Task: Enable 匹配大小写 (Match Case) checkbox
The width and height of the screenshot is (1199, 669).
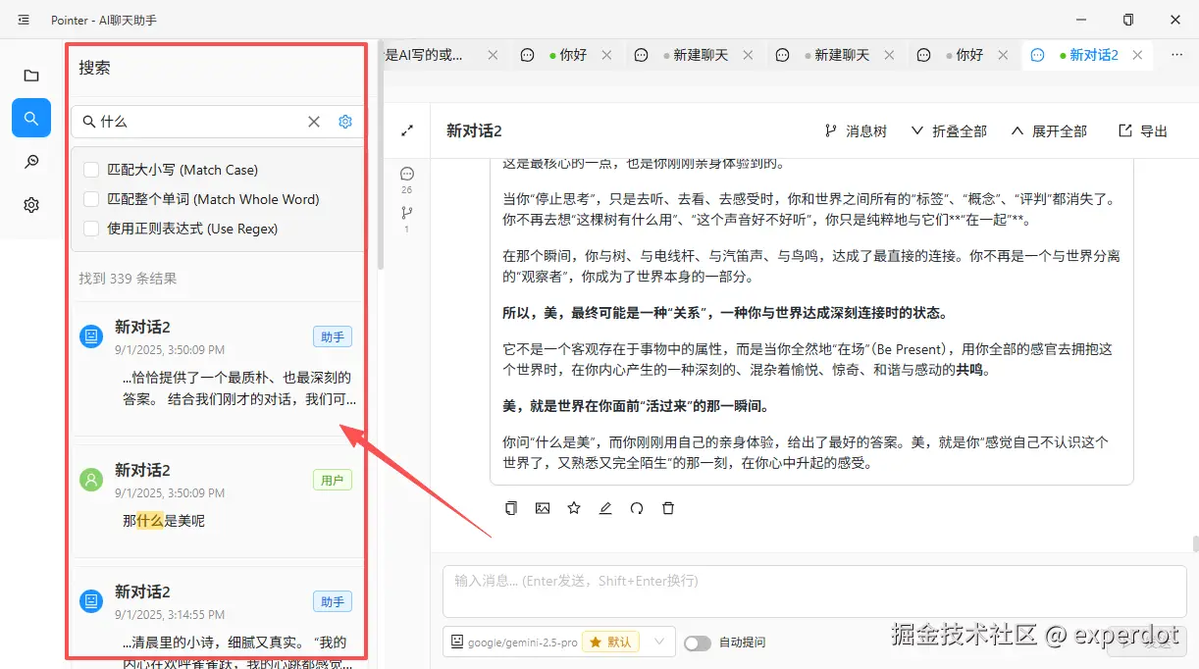Action: (91, 170)
